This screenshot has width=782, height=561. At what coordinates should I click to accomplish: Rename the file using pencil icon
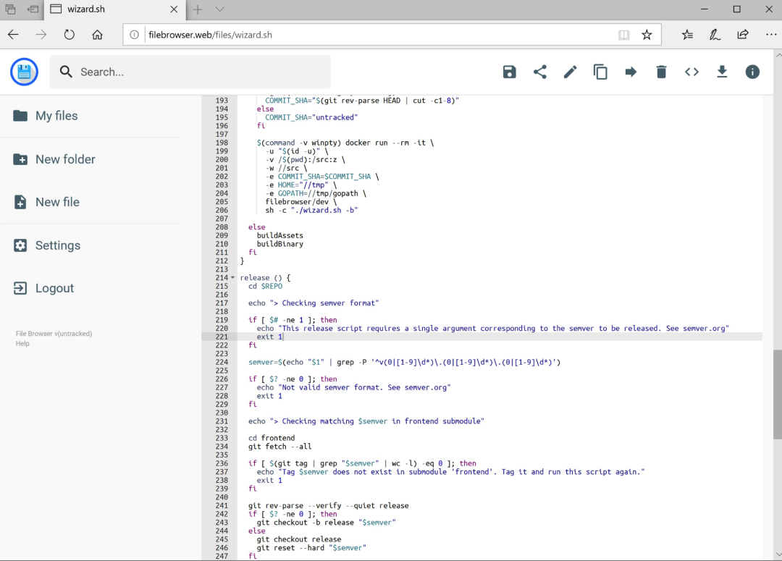(x=570, y=72)
